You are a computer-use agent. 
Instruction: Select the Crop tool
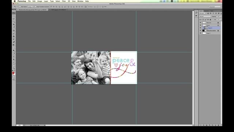[14, 25]
